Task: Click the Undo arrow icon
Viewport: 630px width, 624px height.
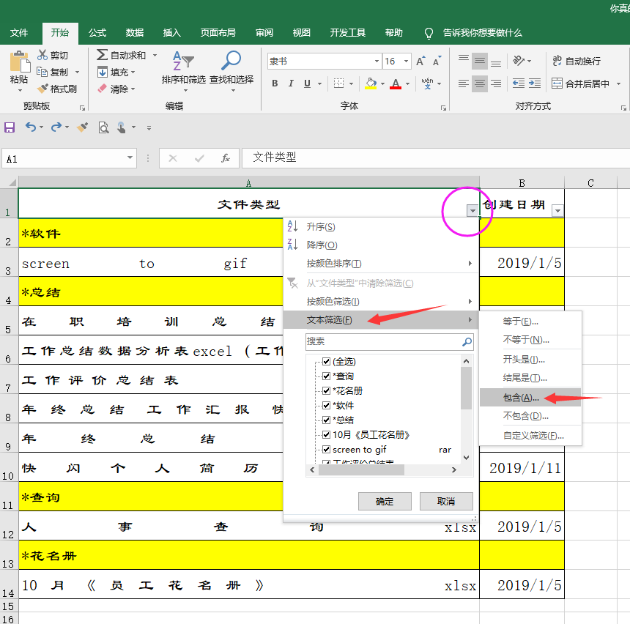Action: coord(30,127)
